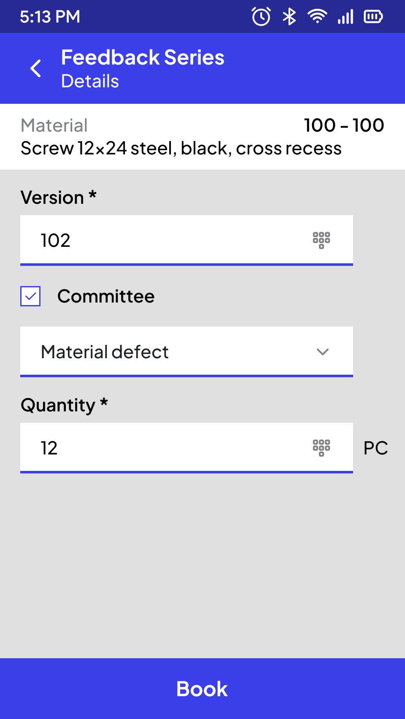Viewport: 405px width, 719px height.
Task: Open numeric keypad for Quantity field
Action: [321, 448]
